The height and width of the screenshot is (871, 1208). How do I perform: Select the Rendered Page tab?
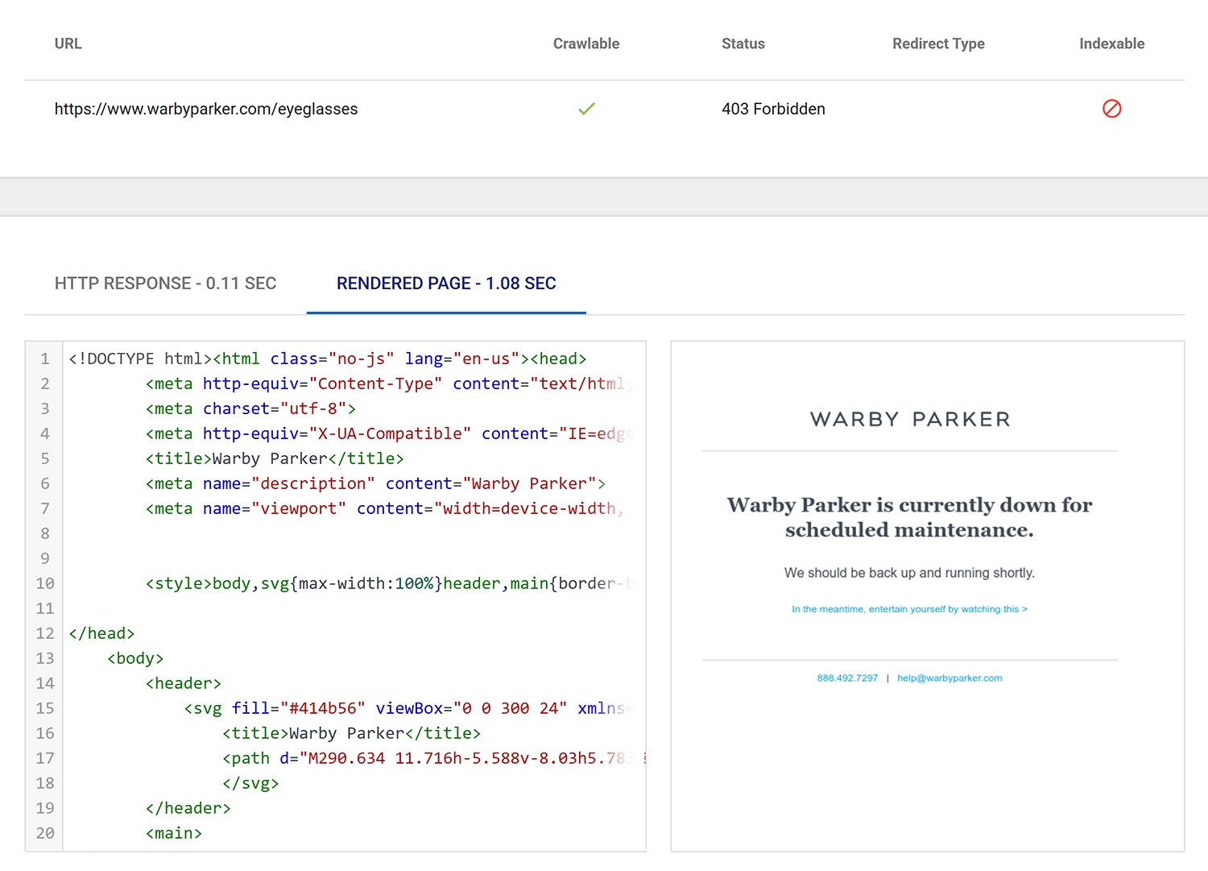click(446, 284)
